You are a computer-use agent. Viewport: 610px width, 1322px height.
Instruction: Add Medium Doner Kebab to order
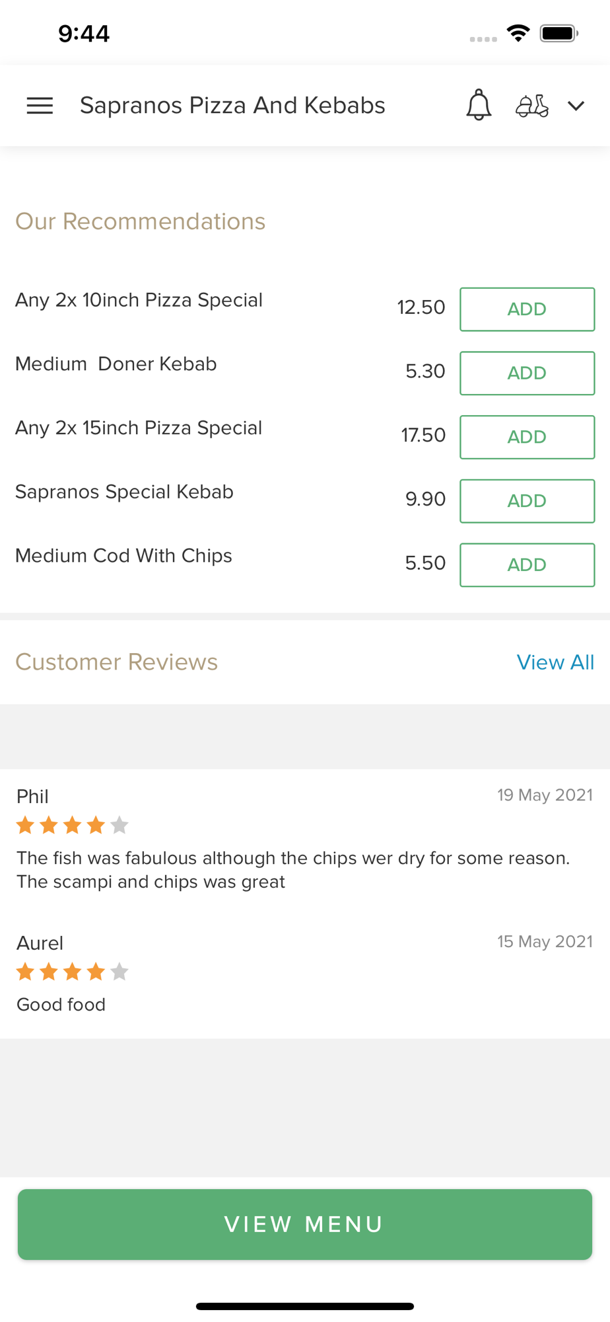(x=527, y=373)
